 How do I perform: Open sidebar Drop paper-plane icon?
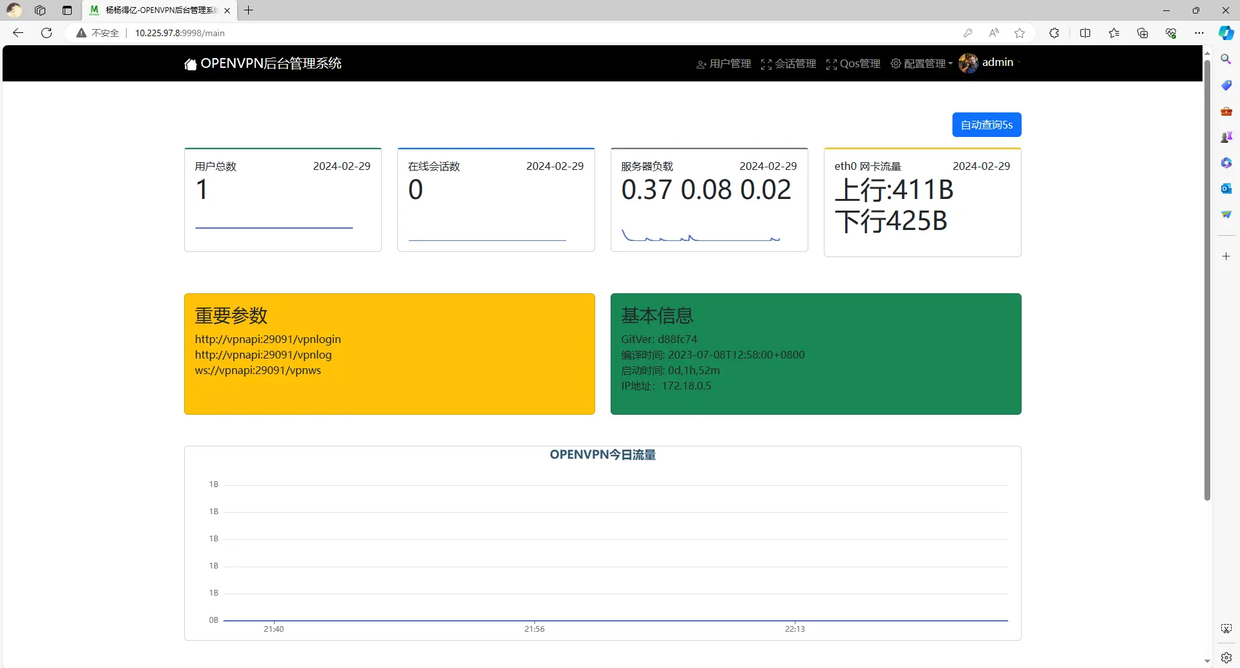point(1226,214)
